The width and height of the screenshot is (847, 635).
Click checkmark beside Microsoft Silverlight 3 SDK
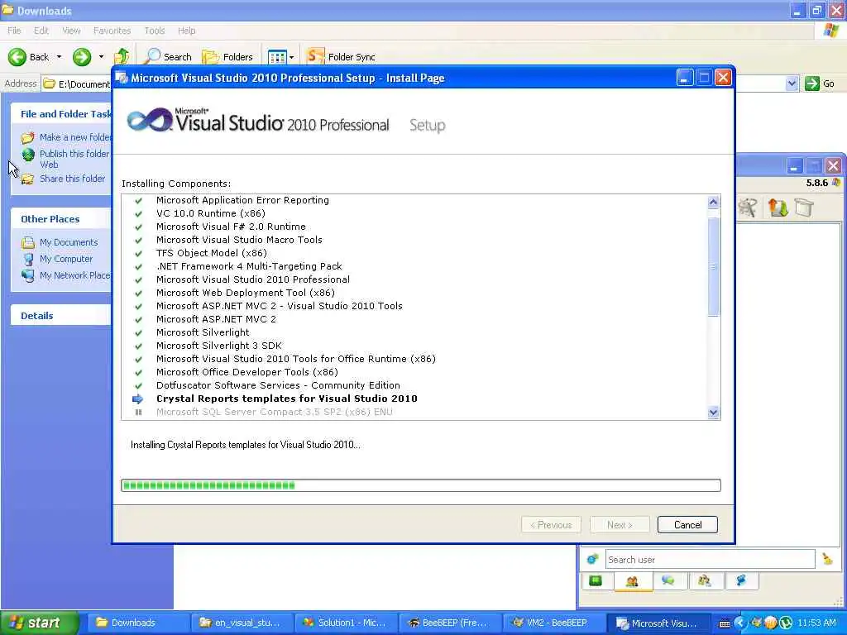[x=138, y=346]
